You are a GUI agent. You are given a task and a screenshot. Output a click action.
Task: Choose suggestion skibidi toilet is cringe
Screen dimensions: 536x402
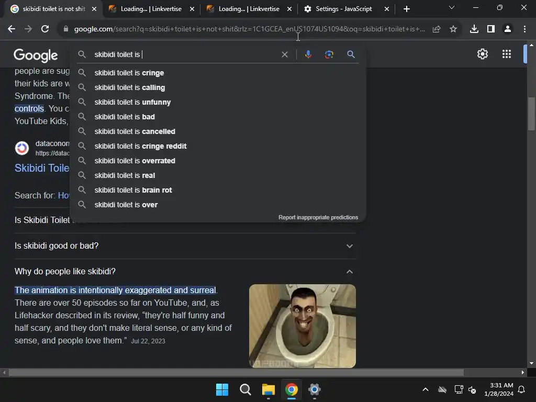[218, 73]
